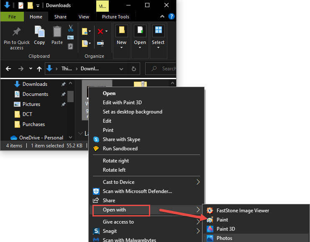Choose Set as desktop background
The image size is (310, 242).
tap(146, 112)
